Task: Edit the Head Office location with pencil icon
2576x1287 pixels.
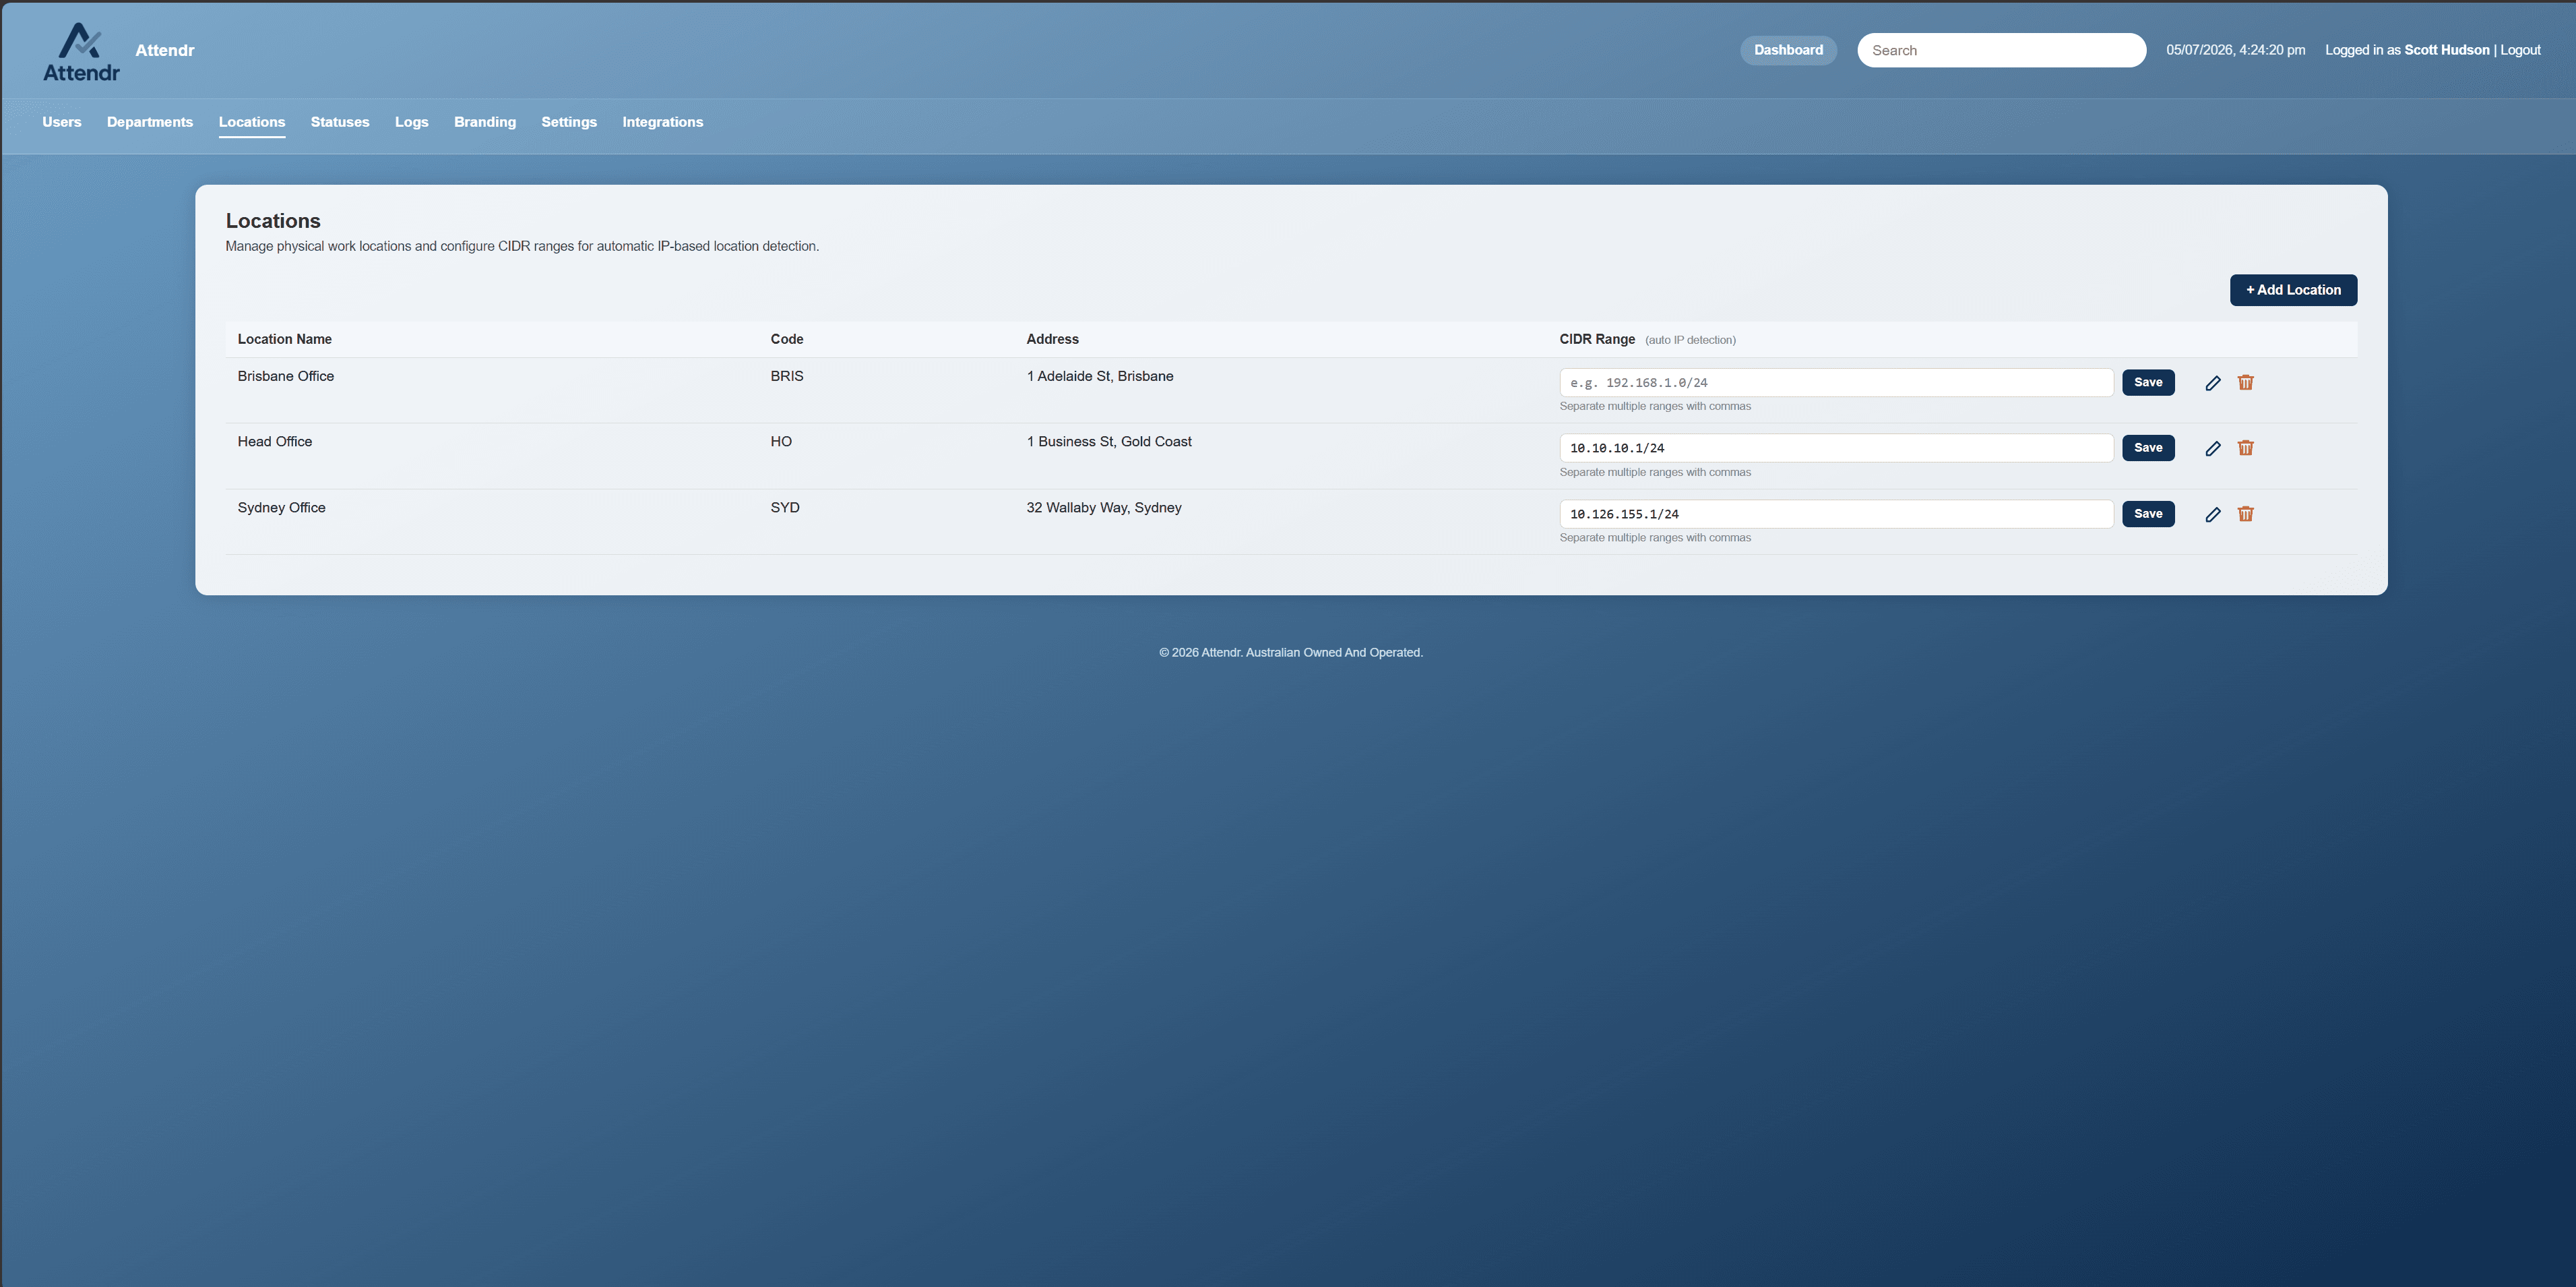Action: (2213, 448)
